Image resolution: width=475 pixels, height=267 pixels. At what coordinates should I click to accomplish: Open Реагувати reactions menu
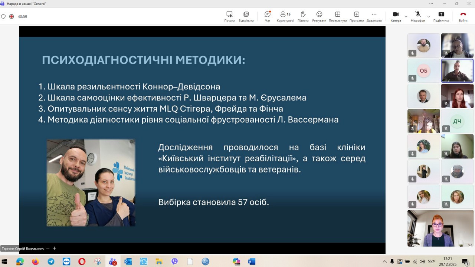(319, 16)
